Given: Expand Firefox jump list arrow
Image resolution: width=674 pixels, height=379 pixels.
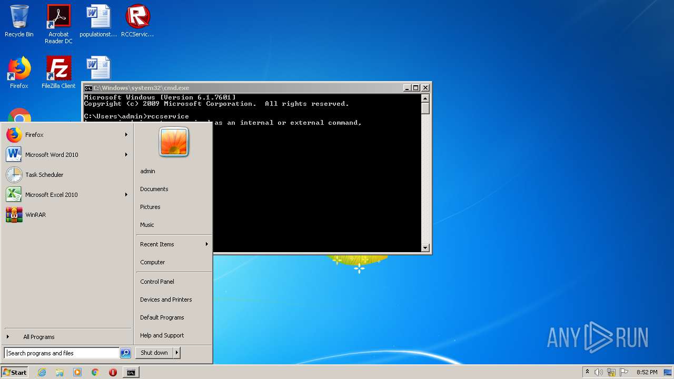Looking at the screenshot, I should point(126,135).
